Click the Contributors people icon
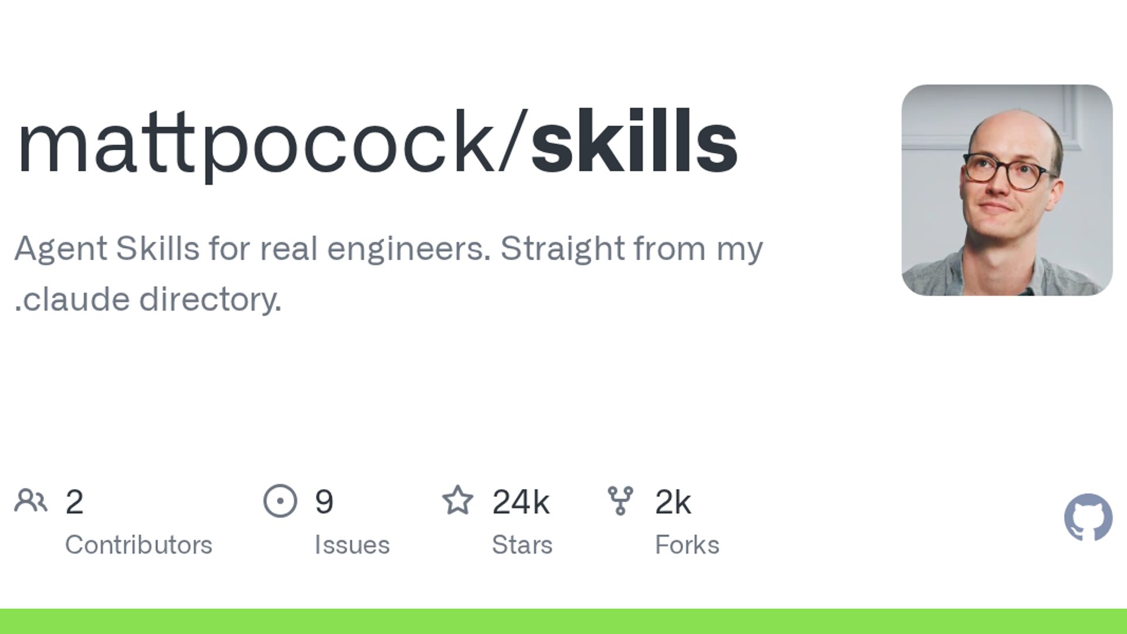 point(31,501)
